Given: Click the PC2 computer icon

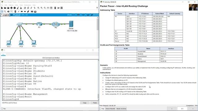Looking at the screenshot, I should click(x=21, y=43).
